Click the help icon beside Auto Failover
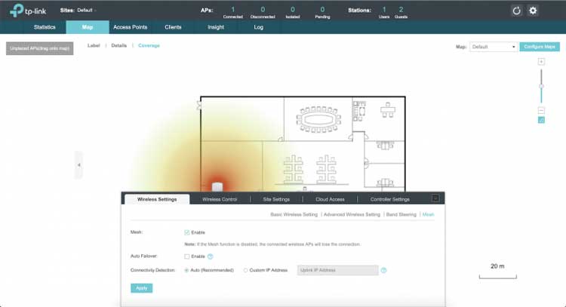 (x=210, y=256)
